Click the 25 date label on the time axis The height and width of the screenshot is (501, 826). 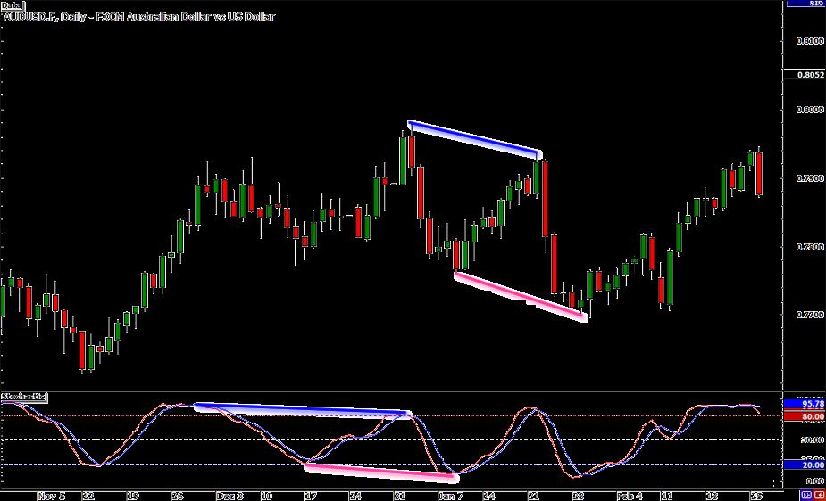[x=756, y=496]
